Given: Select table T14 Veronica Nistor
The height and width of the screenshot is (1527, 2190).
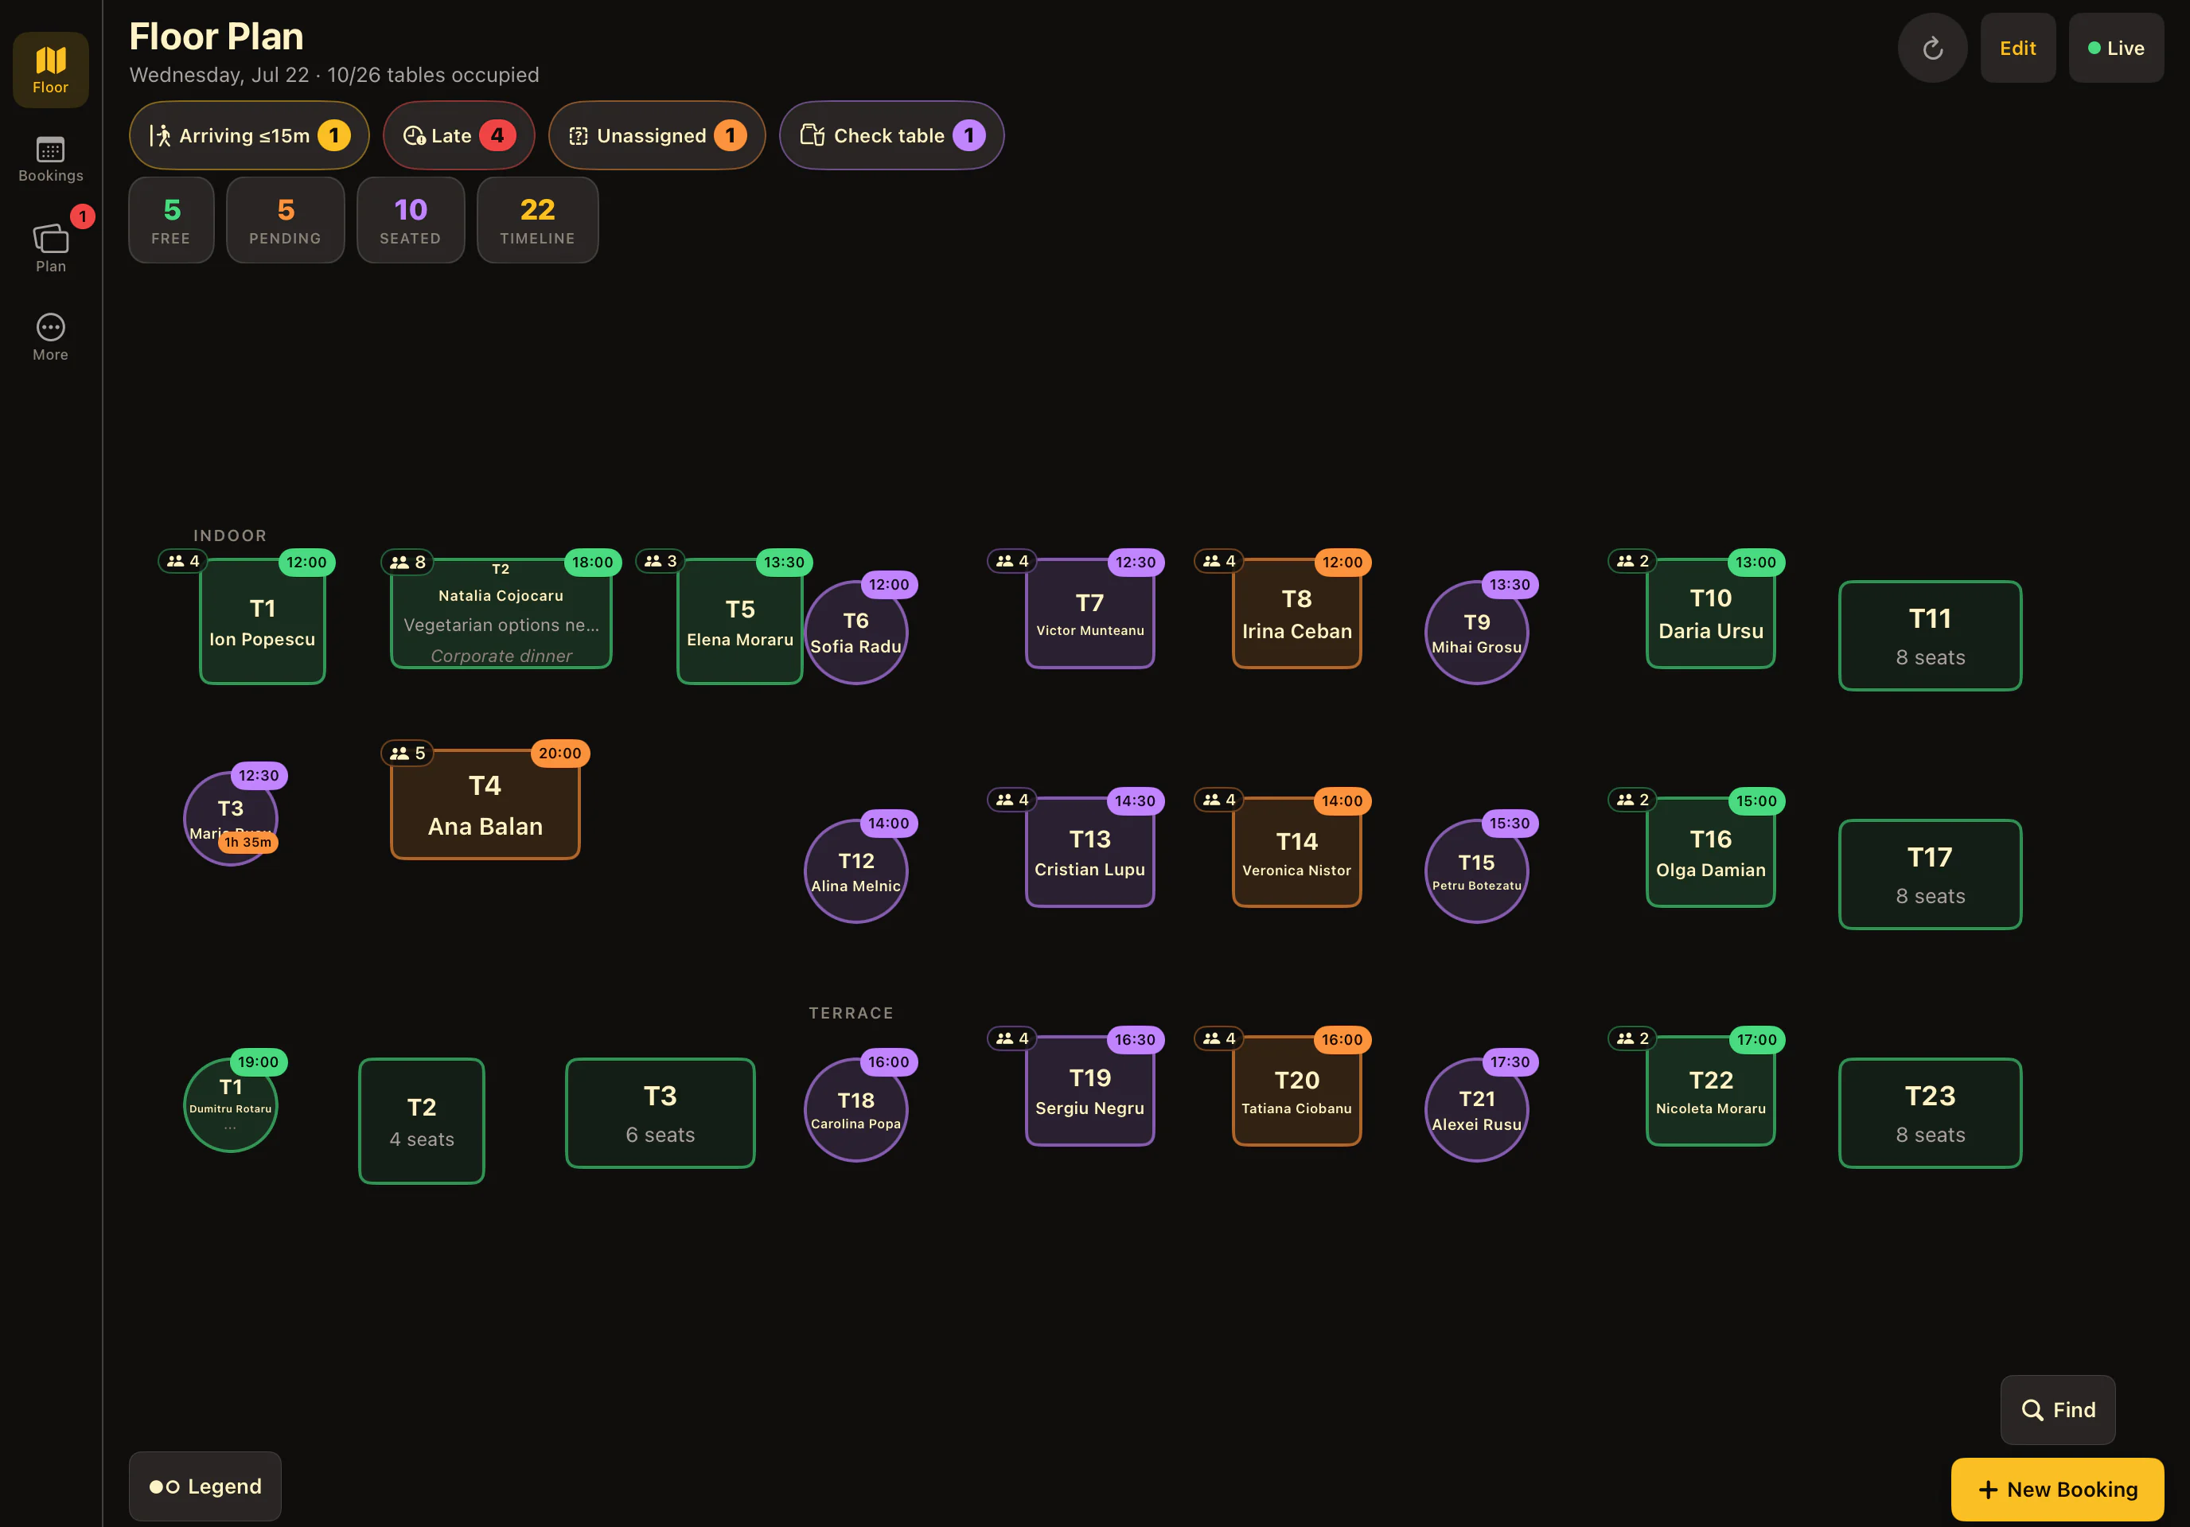Looking at the screenshot, I should click(x=1296, y=853).
